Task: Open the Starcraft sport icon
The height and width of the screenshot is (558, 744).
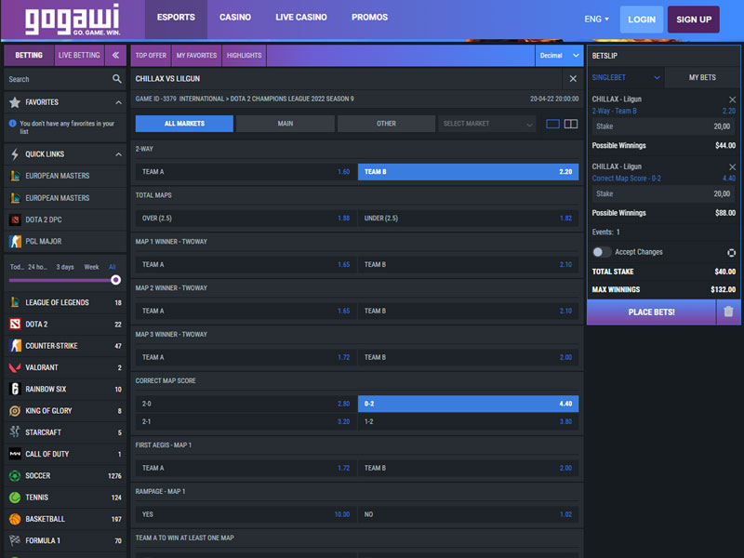Action: pos(15,432)
